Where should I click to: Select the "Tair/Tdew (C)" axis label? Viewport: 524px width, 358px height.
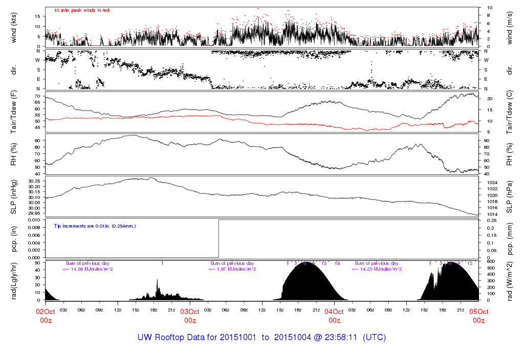click(x=509, y=112)
